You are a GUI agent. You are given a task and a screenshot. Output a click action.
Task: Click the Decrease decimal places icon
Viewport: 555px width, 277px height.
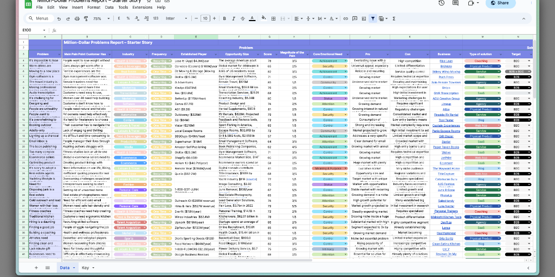136,18
